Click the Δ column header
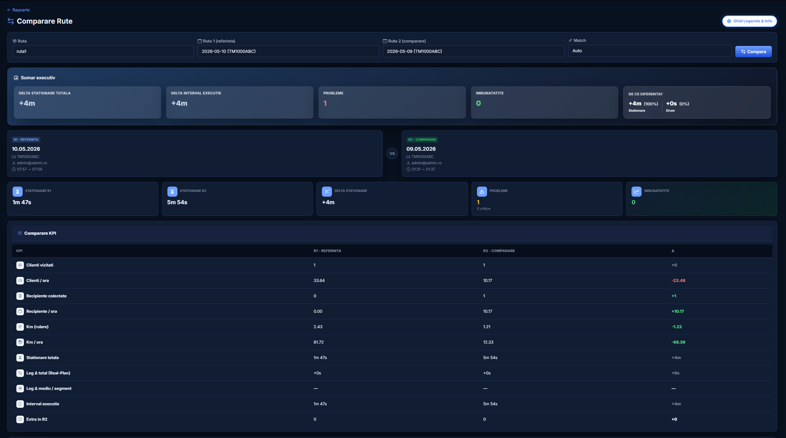Viewport: 786px width, 438px height. pyautogui.click(x=673, y=251)
